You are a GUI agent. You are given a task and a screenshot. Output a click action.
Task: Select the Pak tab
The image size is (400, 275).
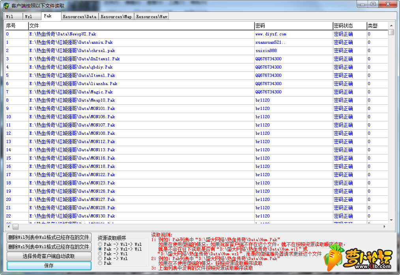pos(51,16)
